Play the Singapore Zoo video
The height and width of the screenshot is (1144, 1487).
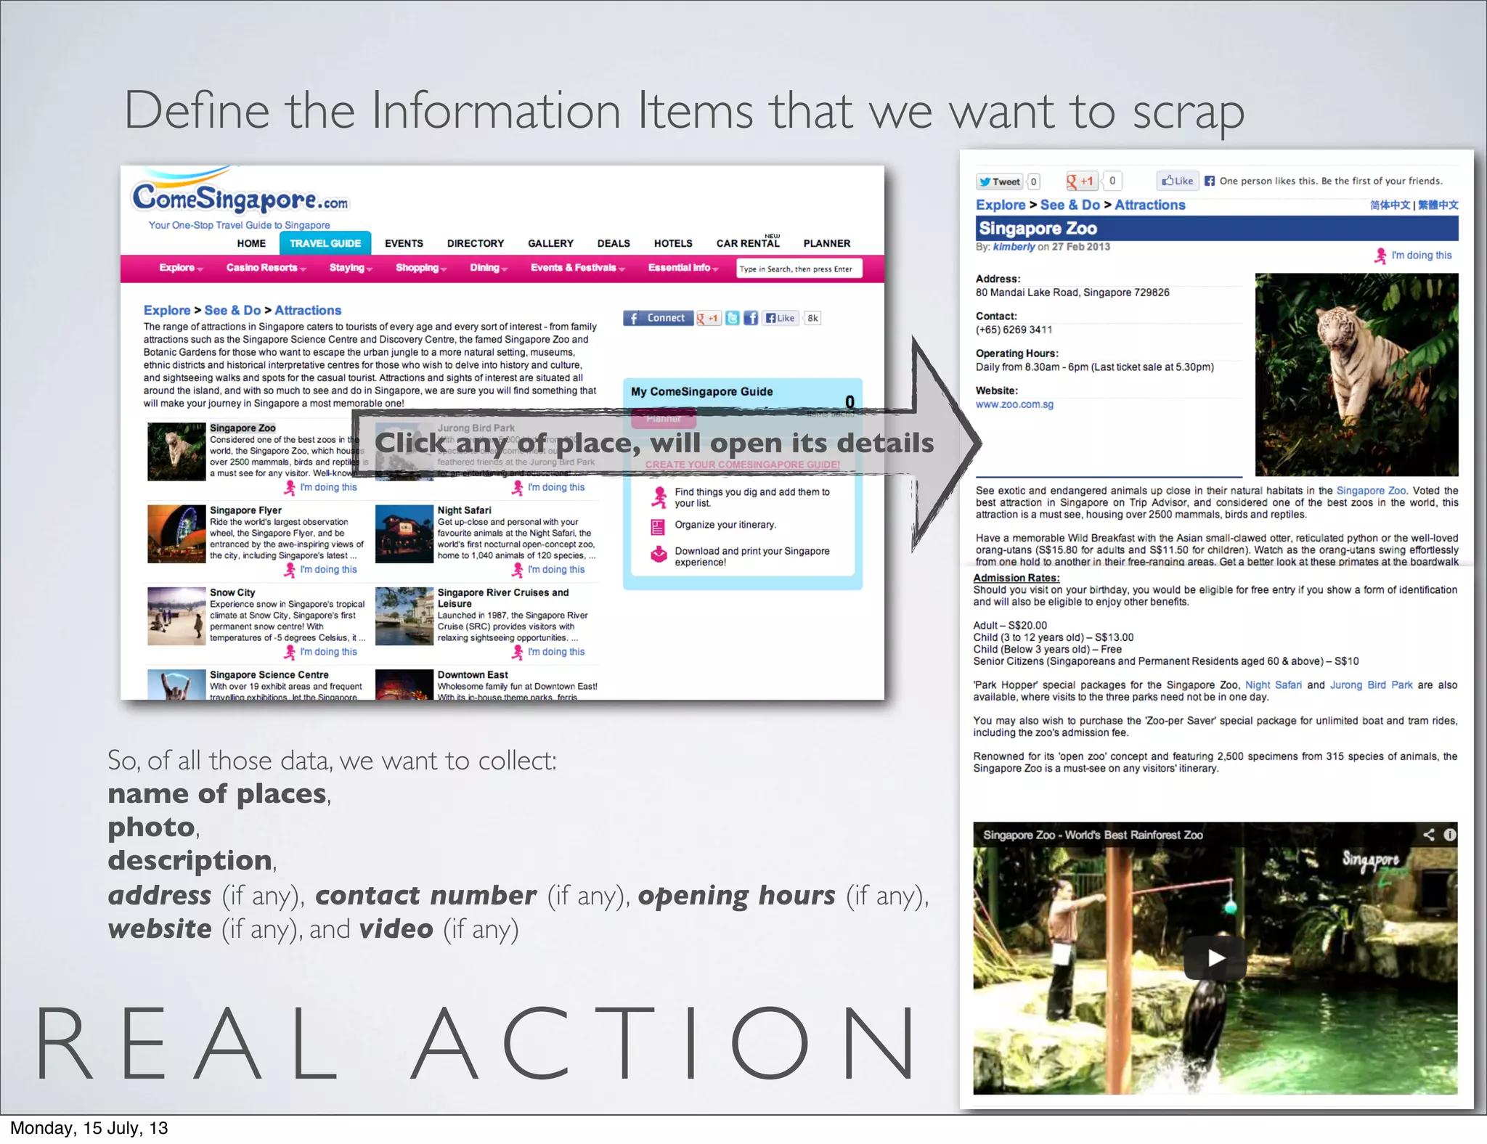tap(1215, 958)
